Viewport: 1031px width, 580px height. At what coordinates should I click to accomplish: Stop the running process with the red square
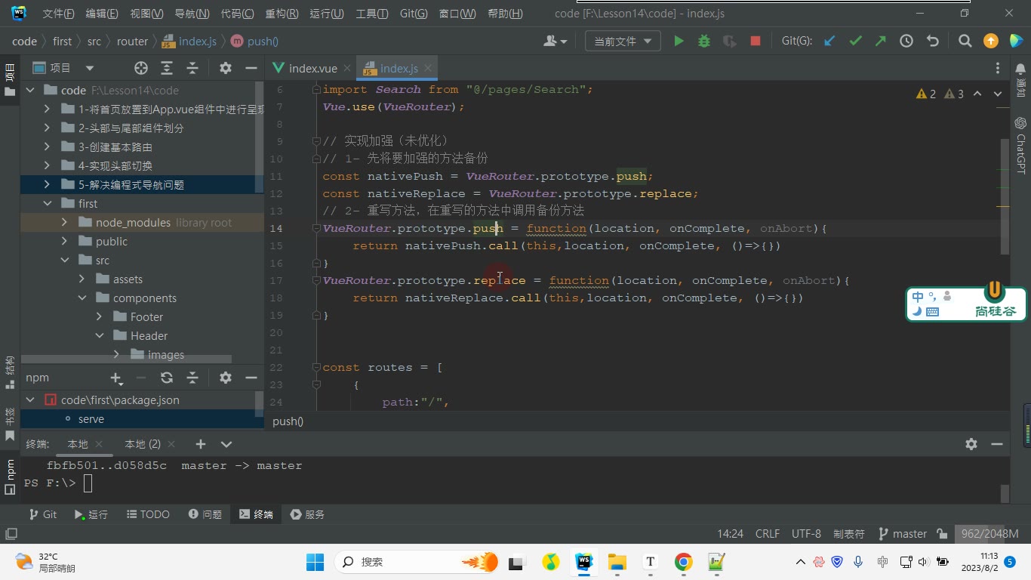coord(756,42)
